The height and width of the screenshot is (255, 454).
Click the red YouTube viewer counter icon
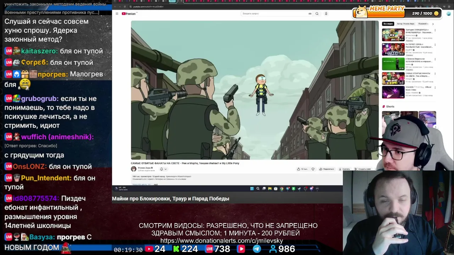coord(149,249)
